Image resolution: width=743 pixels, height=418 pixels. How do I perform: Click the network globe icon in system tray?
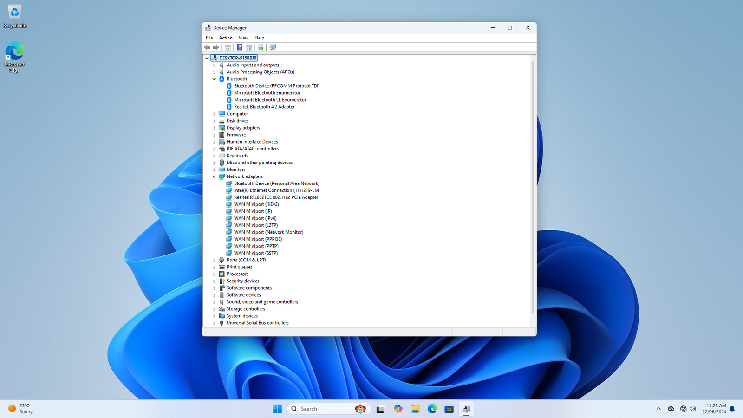pyautogui.click(x=683, y=409)
